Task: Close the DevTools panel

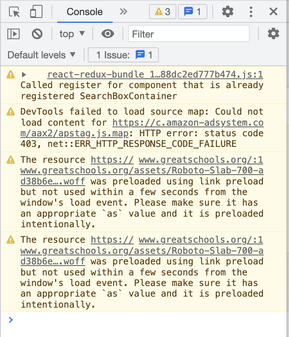Action: pos(273,11)
